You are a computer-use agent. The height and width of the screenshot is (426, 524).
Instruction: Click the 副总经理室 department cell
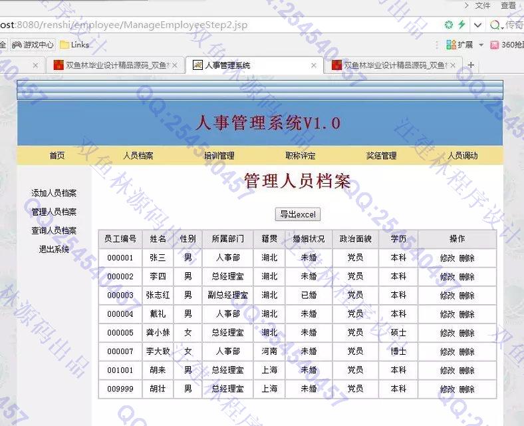pyautogui.click(x=228, y=295)
